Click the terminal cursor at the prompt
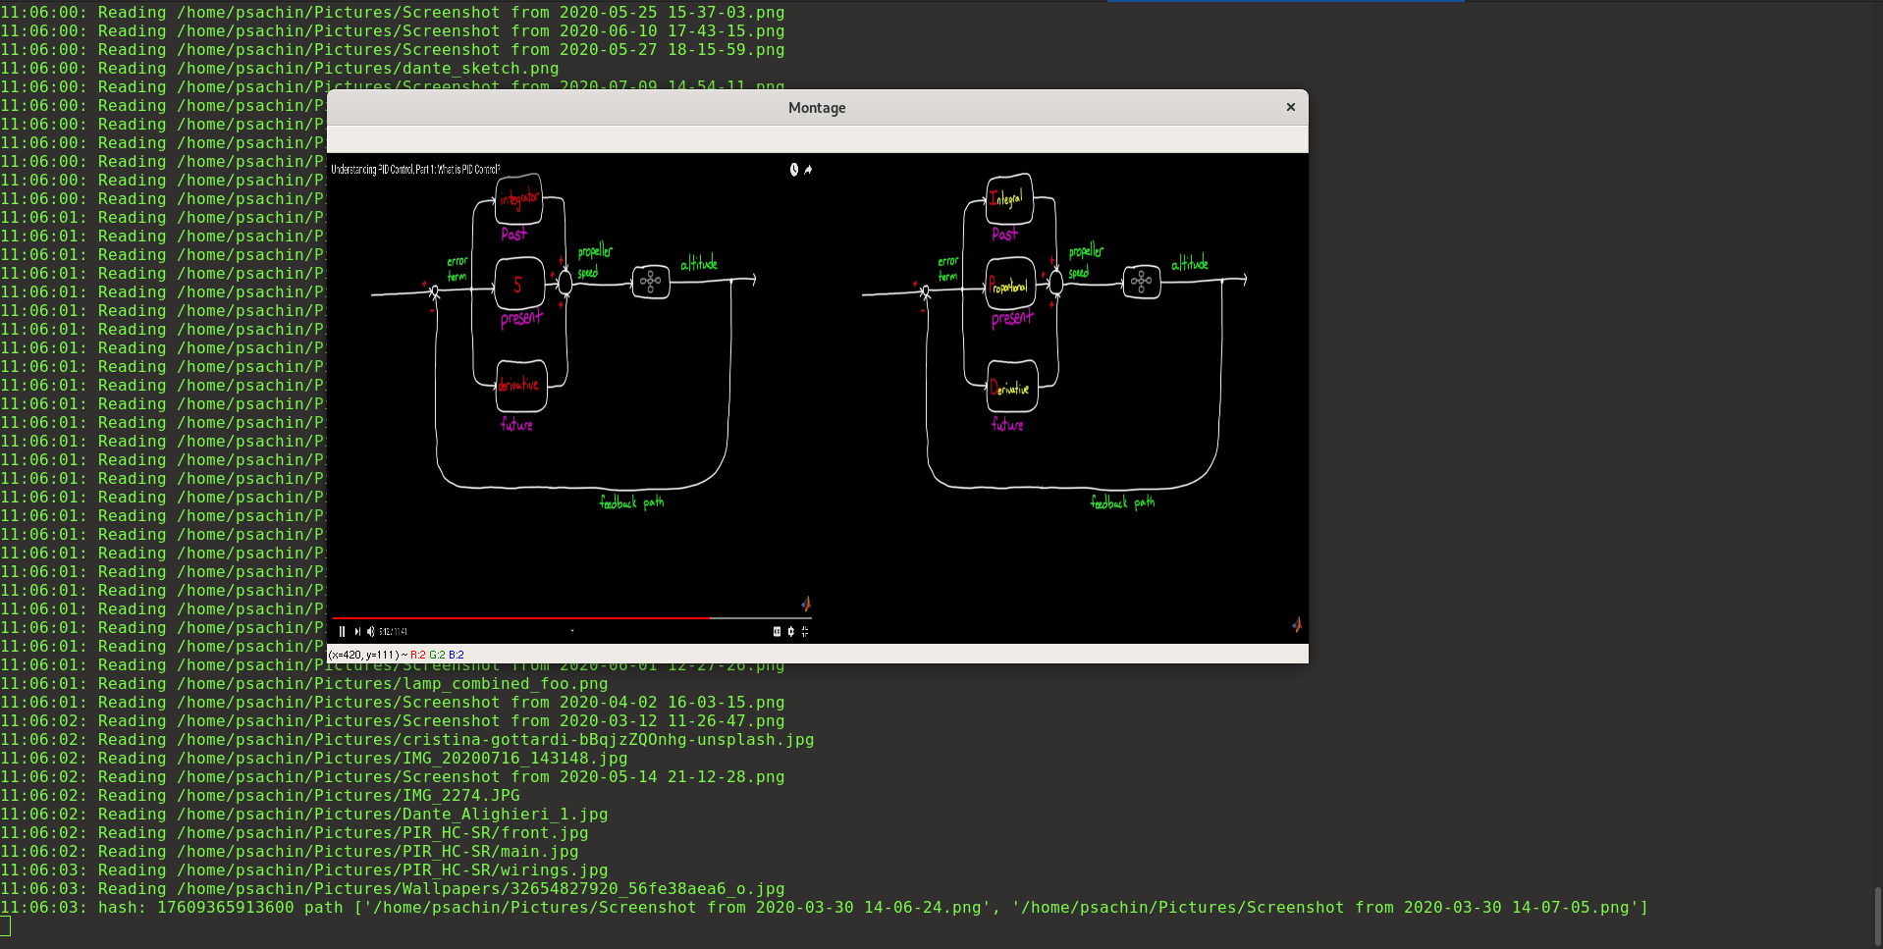The image size is (1883, 949). [x=5, y=926]
